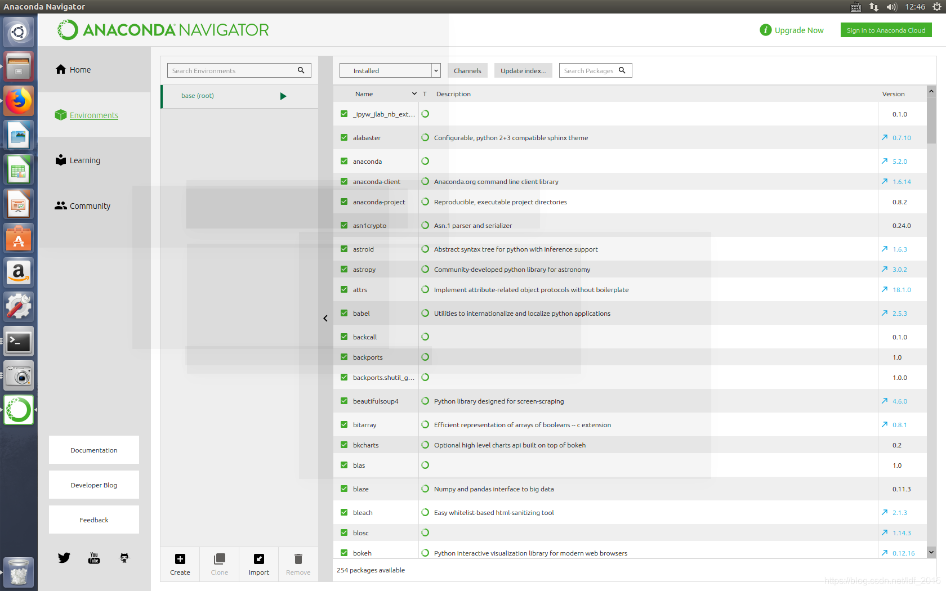Click the version 1.6.14 of anaconda-client
Image resolution: width=946 pixels, height=591 pixels.
(902, 182)
